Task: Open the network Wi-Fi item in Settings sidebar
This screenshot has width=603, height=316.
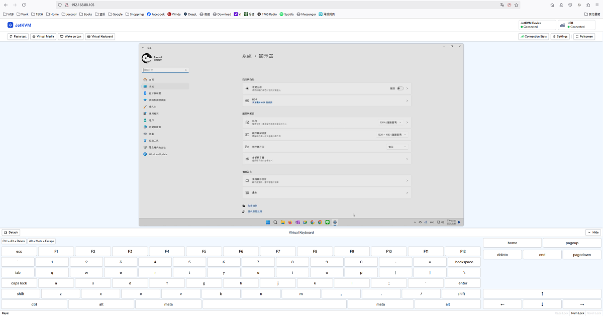Action: pyautogui.click(x=165, y=100)
